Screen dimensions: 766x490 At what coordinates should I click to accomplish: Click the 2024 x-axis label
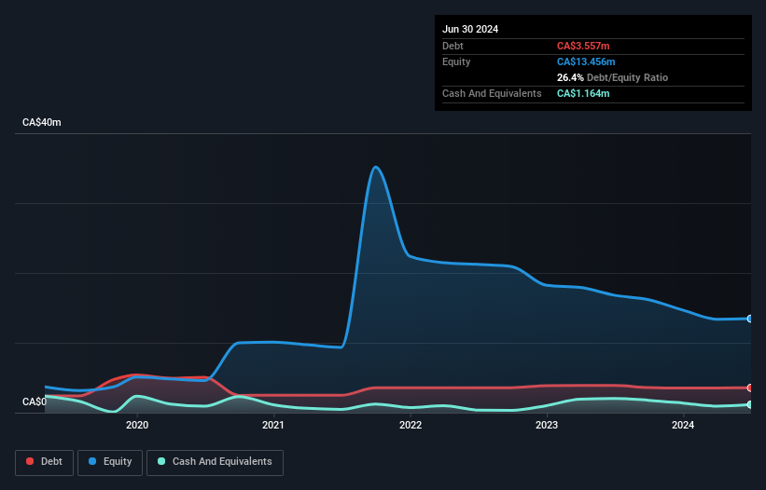(683, 425)
